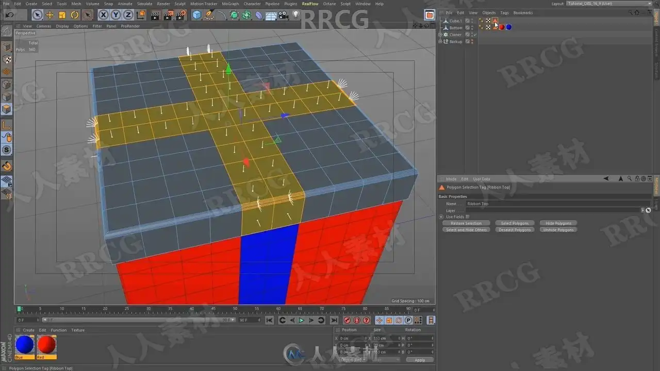Viewport: 660px width, 371px height.
Task: Open the Create menu
Action: click(x=31, y=4)
